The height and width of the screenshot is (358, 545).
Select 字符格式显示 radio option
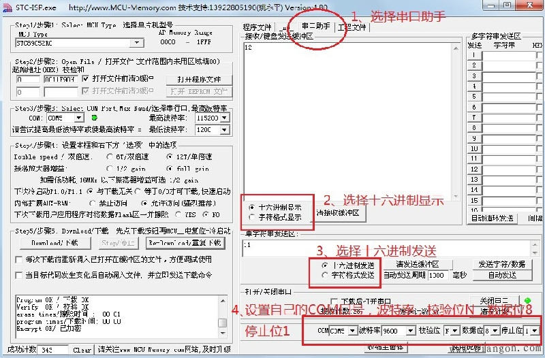[x=252, y=217]
